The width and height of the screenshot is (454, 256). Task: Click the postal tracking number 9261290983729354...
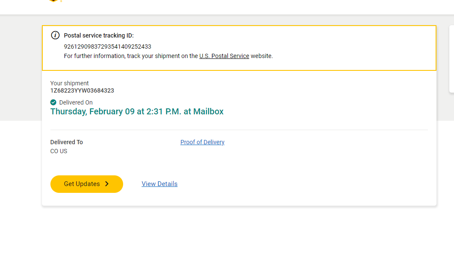[107, 47]
